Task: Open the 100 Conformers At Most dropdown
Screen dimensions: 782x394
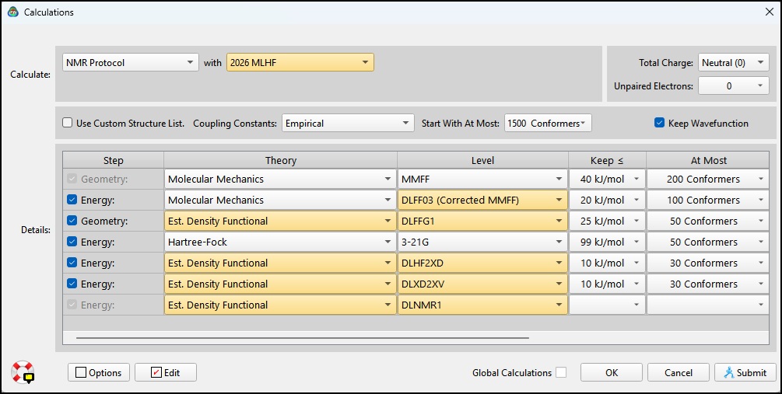Action: coord(708,200)
